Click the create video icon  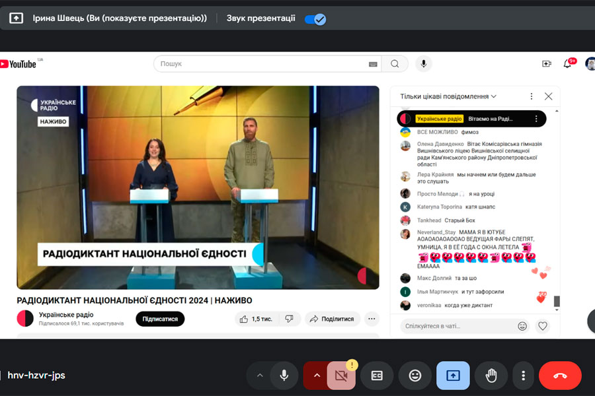click(x=546, y=64)
